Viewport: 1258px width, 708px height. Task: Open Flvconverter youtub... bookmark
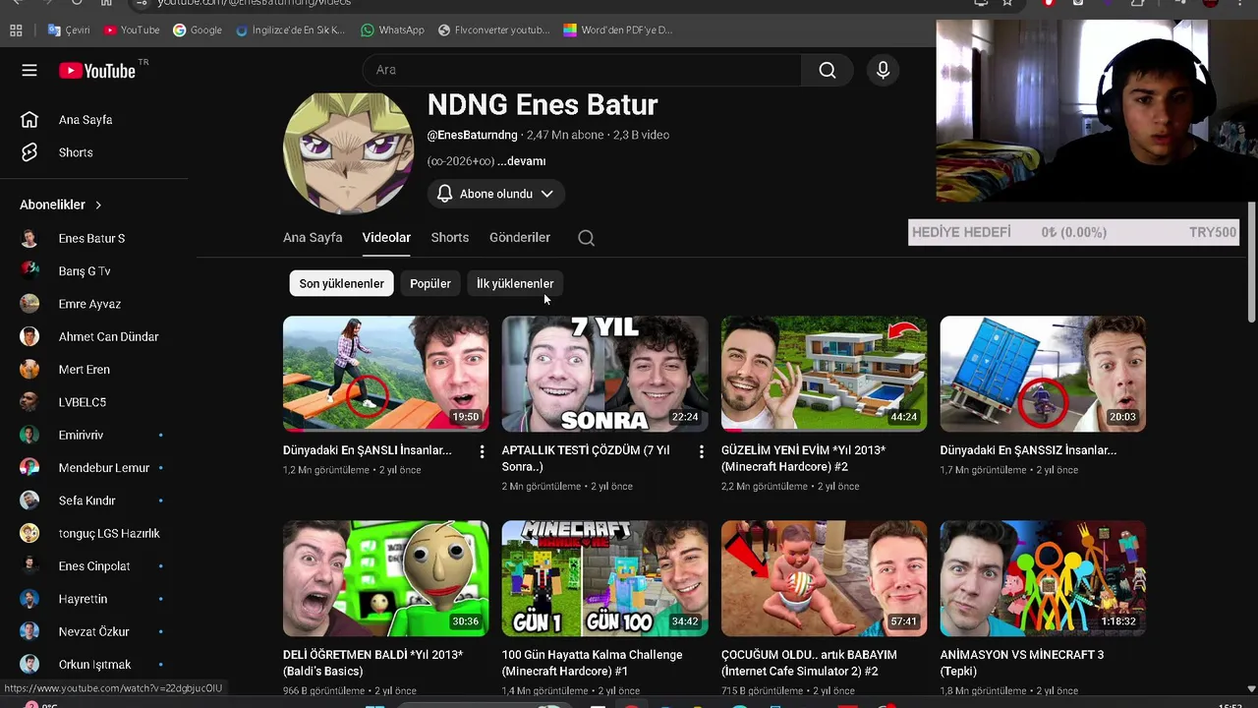pos(494,30)
